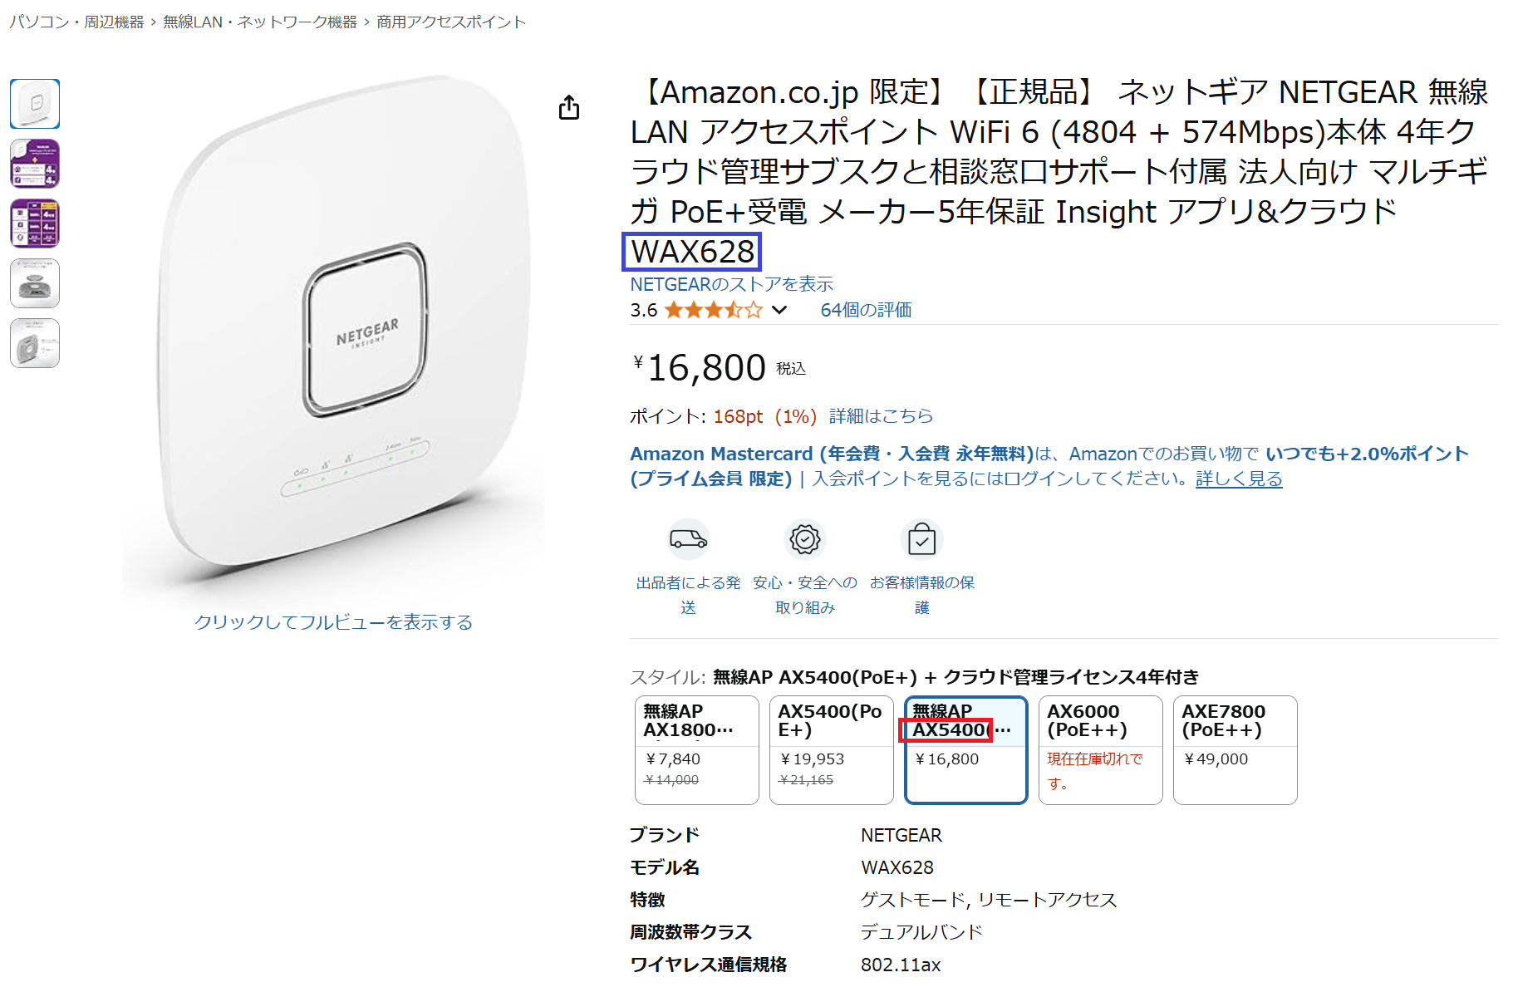Image resolution: width=1513 pixels, height=987 pixels.
Task: Select the fourth product thumbnail
Action: (35, 283)
